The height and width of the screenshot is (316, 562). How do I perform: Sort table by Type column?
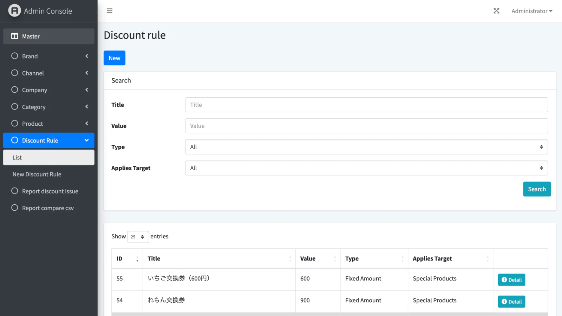pyautogui.click(x=374, y=258)
